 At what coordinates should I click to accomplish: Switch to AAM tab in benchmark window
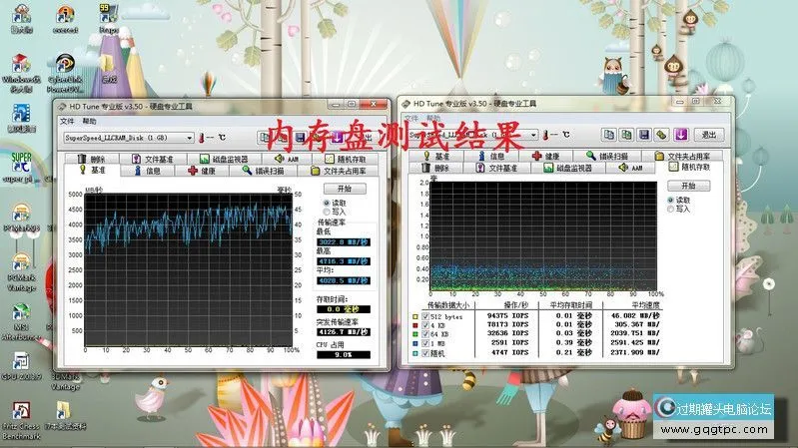(x=287, y=160)
